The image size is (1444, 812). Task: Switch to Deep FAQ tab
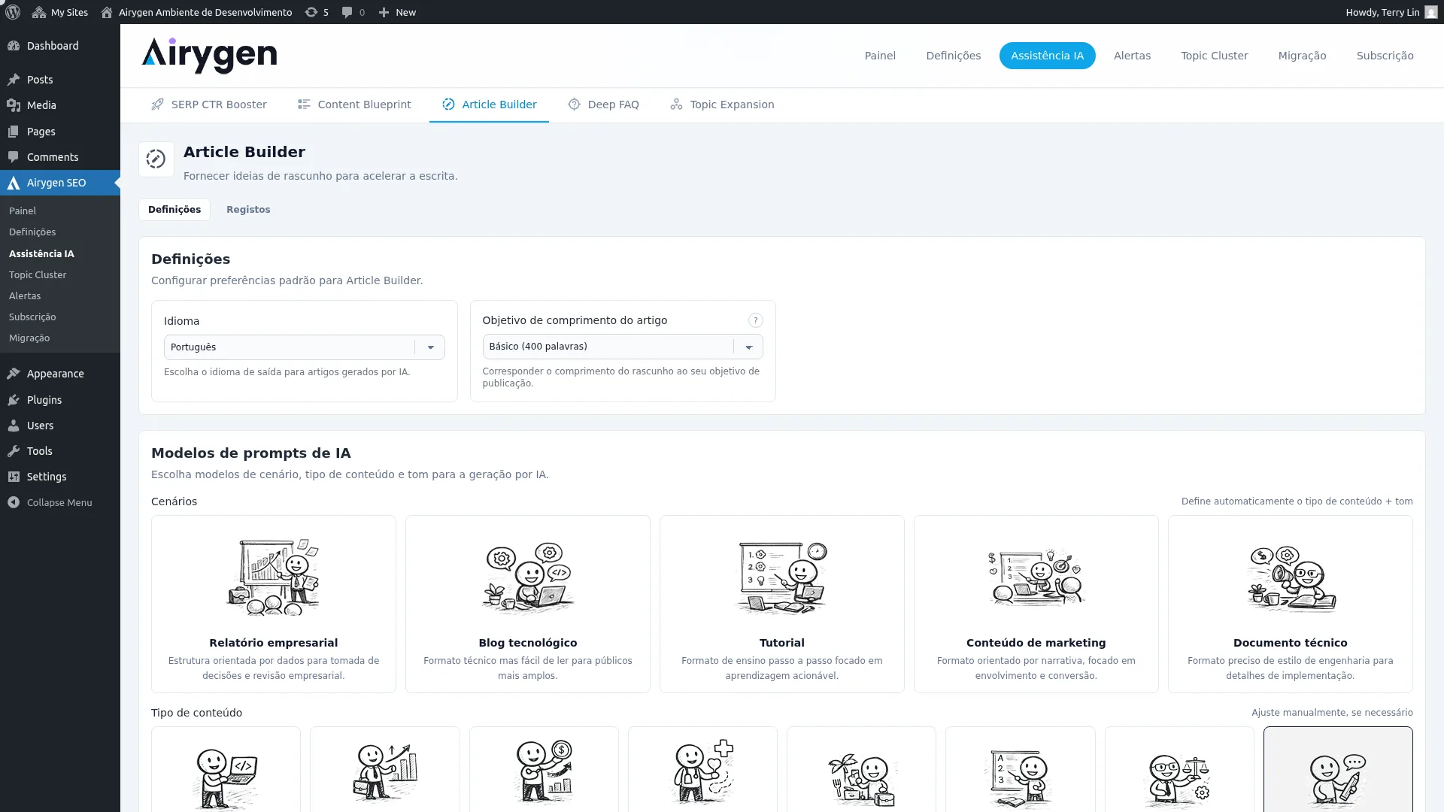click(603, 105)
